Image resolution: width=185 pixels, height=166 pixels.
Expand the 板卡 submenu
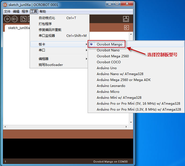[59, 44]
